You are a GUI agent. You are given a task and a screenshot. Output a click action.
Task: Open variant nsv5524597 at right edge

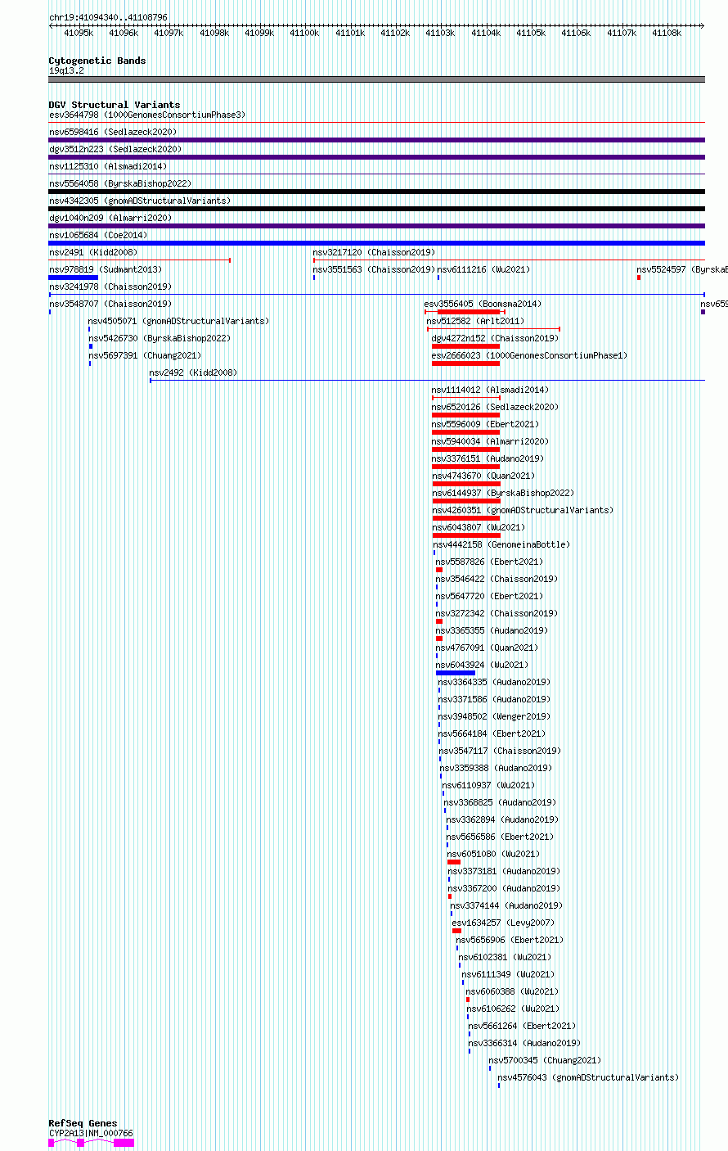click(x=682, y=269)
